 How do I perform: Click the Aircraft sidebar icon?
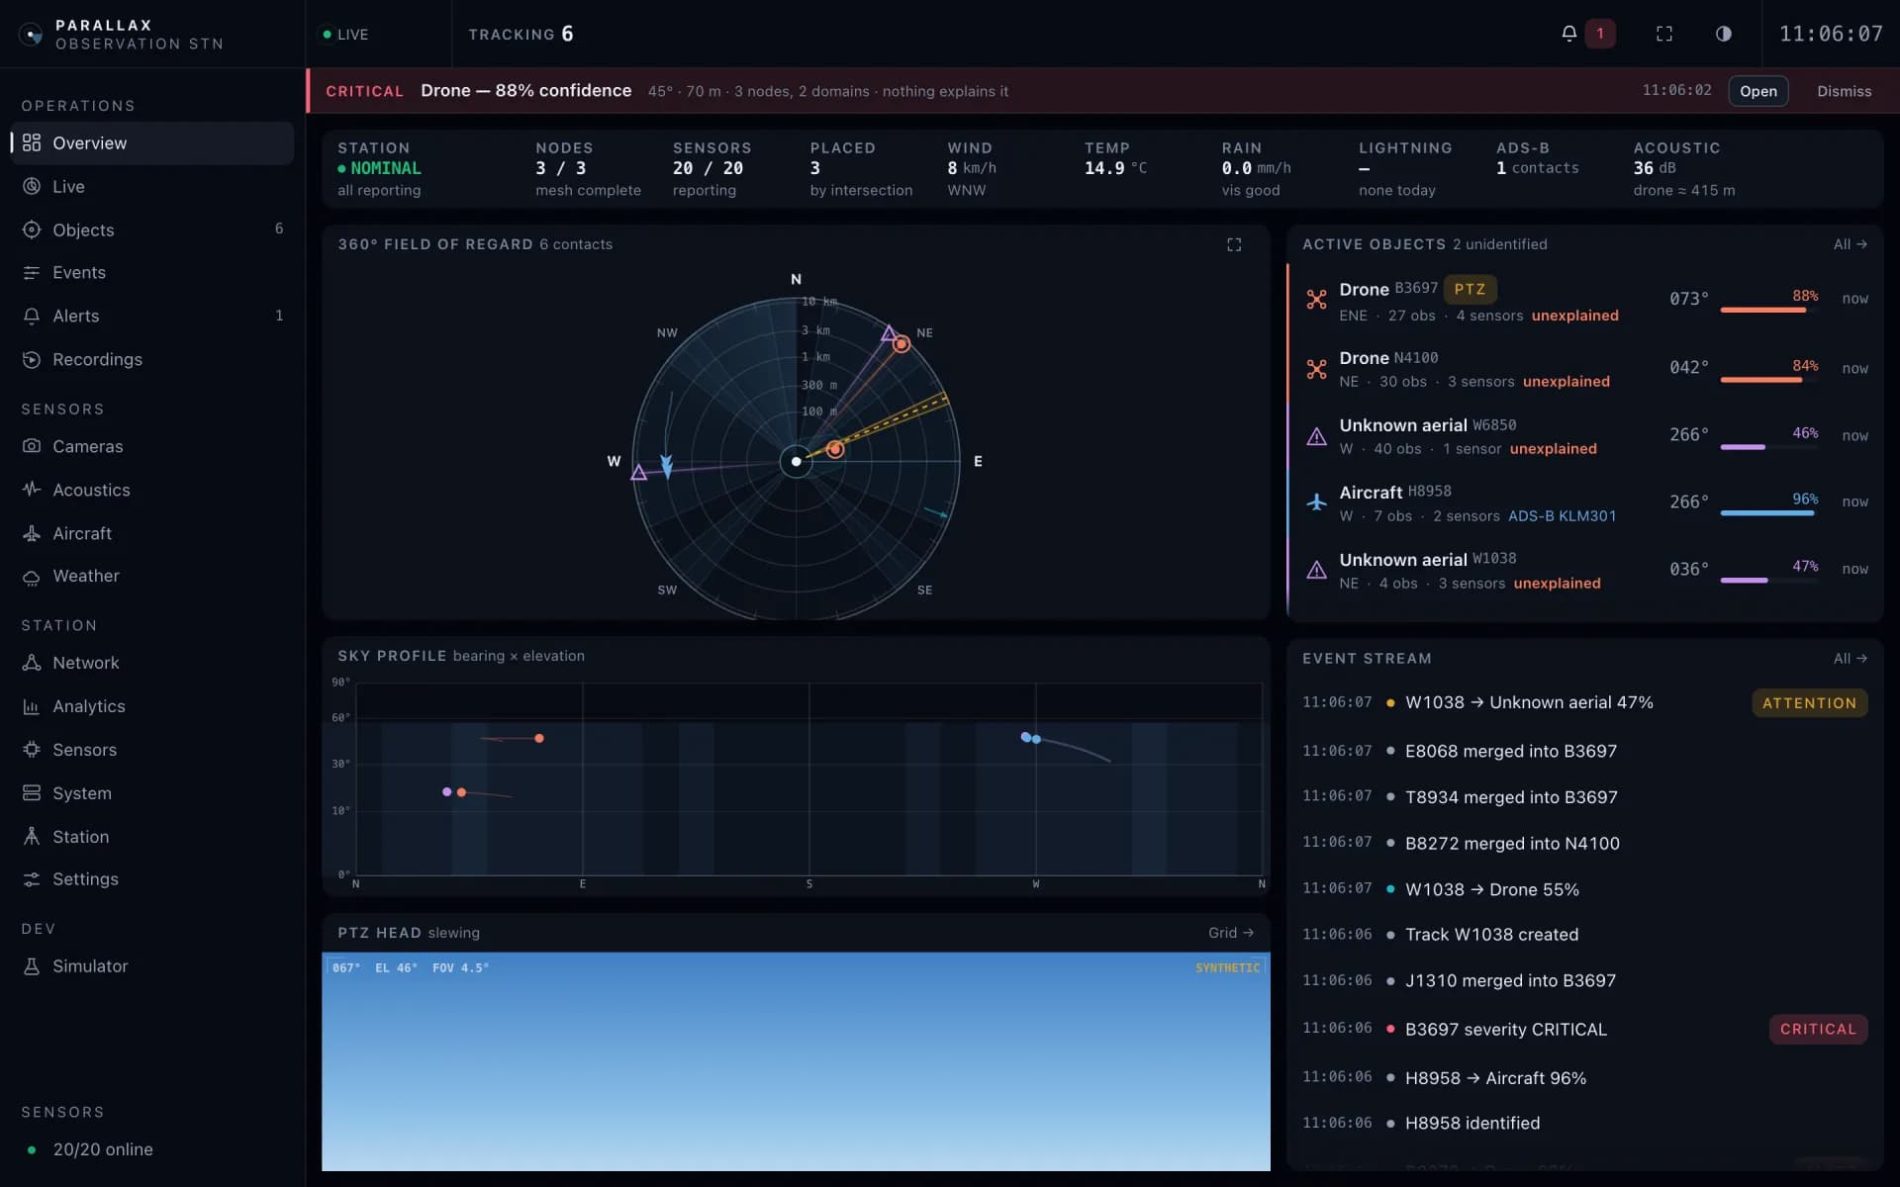[x=32, y=533]
